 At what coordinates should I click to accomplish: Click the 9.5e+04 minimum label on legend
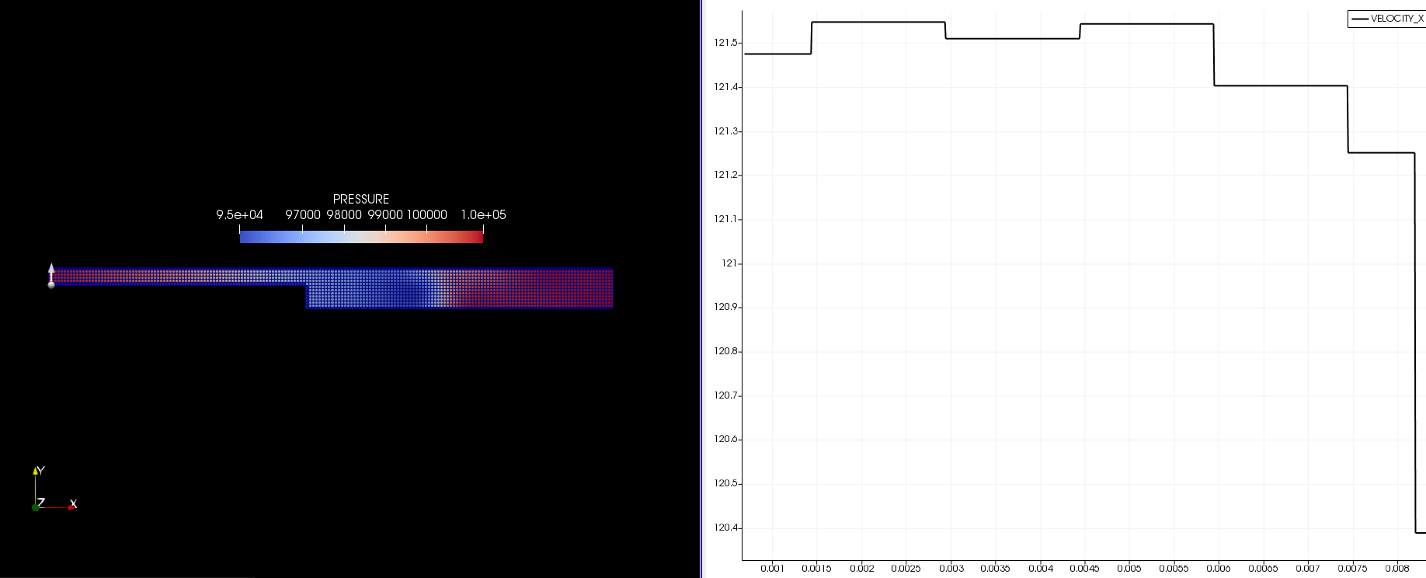click(239, 215)
